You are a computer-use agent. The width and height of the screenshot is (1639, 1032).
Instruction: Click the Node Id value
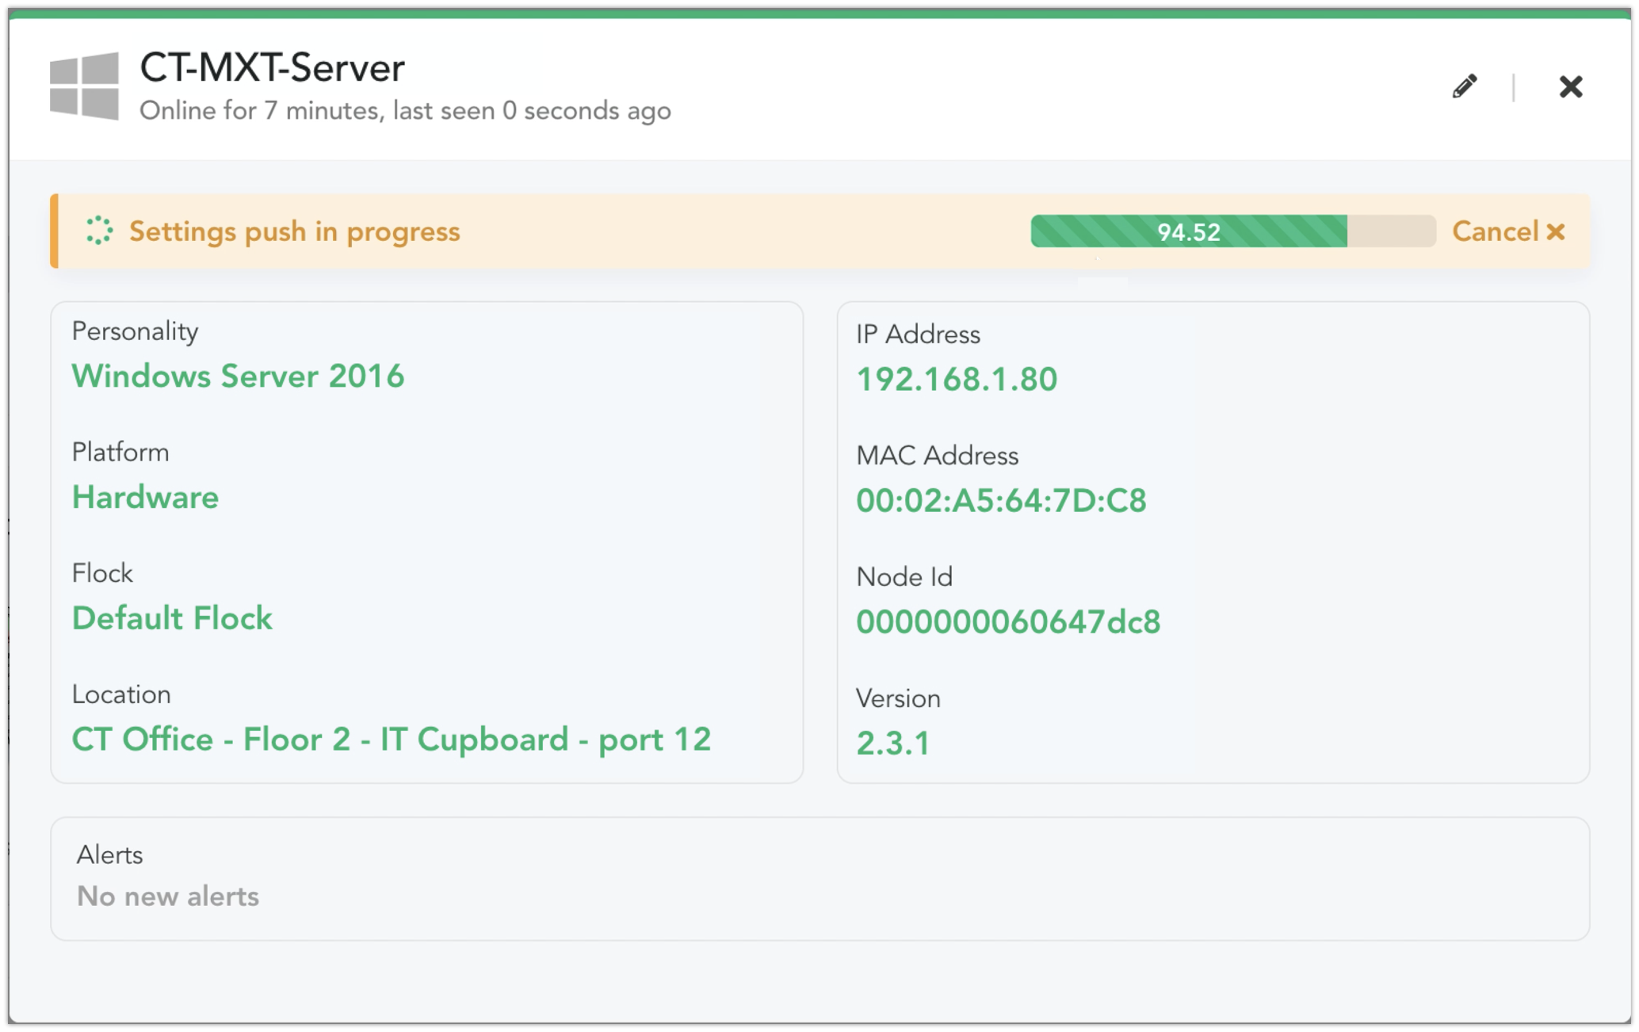[1007, 622]
